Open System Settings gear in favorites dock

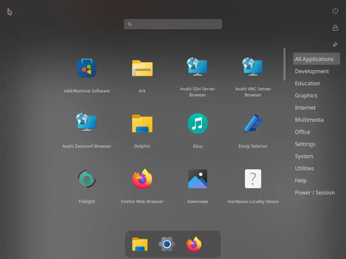coord(167,244)
